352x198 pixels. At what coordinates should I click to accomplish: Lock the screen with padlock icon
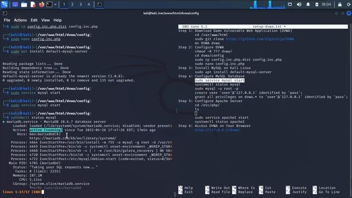[x=340, y=4]
